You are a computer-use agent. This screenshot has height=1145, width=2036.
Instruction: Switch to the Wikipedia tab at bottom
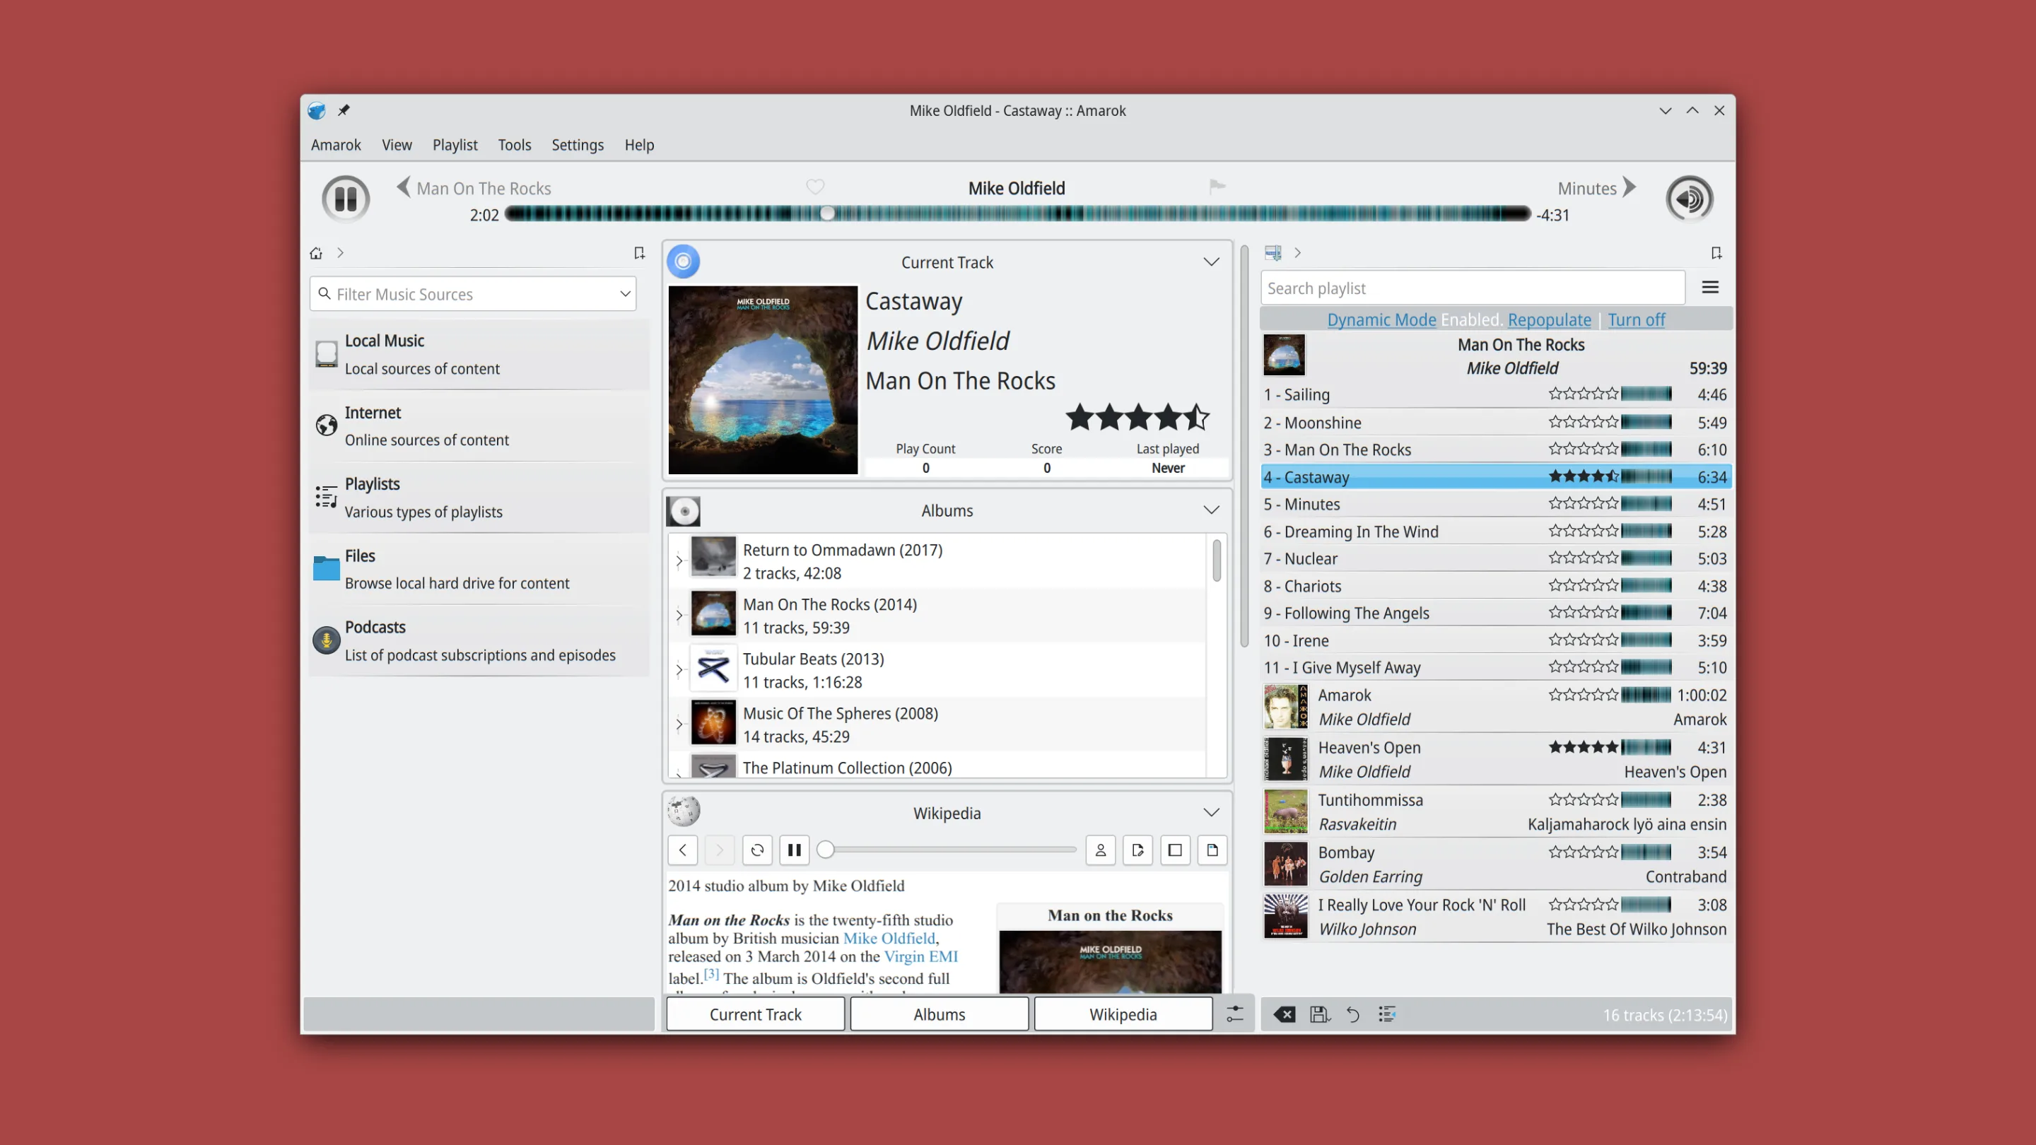pyautogui.click(x=1123, y=1014)
